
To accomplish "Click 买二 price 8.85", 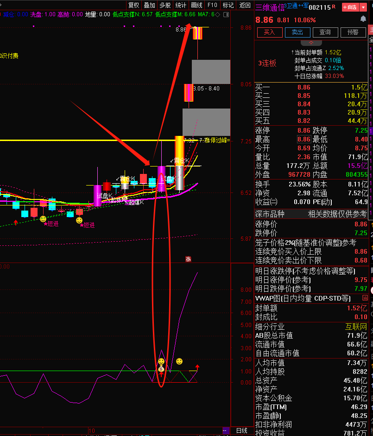I will (304, 96).
